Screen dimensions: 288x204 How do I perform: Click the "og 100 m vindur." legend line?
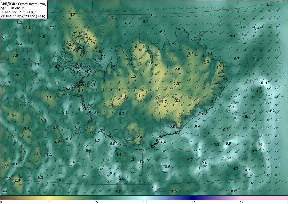(x=12, y=8)
